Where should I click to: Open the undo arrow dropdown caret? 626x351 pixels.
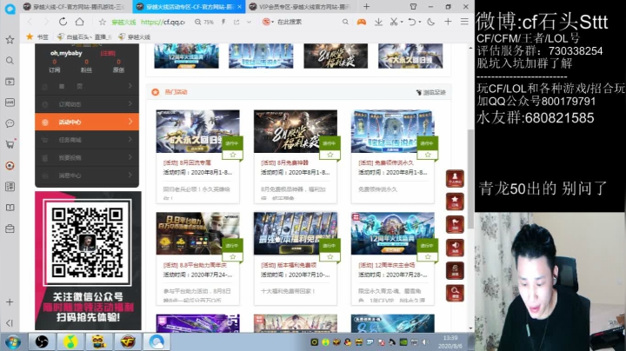tap(420, 22)
